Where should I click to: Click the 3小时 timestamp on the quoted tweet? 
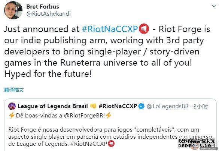[x=201, y=107]
